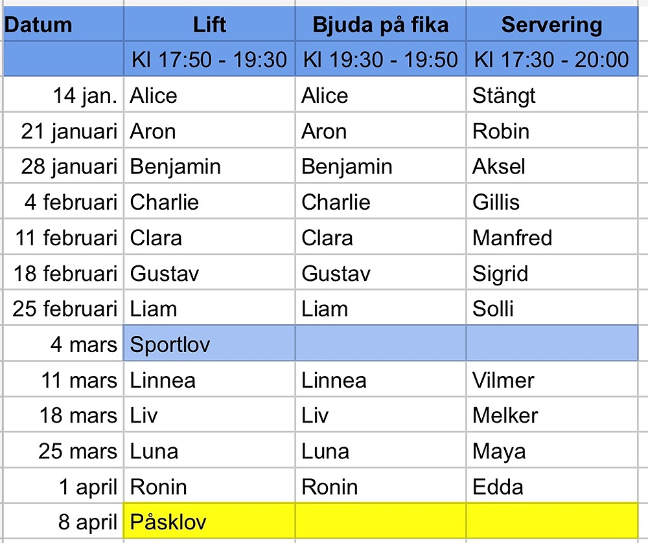The image size is (648, 543).
Task: Click the Kl 19:30 - 19:50 cell
Action: coord(380,60)
